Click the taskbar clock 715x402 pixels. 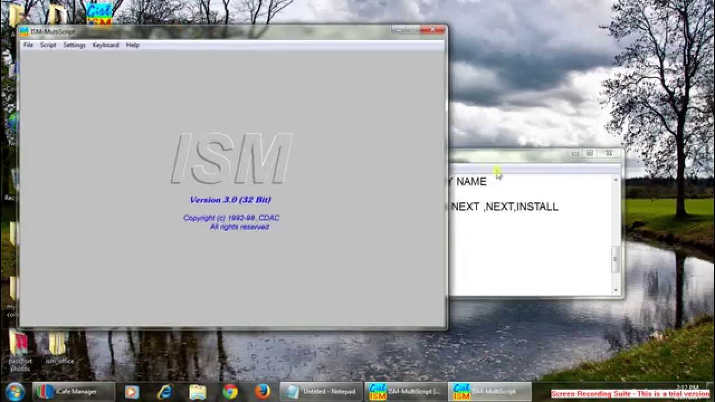pos(687,387)
